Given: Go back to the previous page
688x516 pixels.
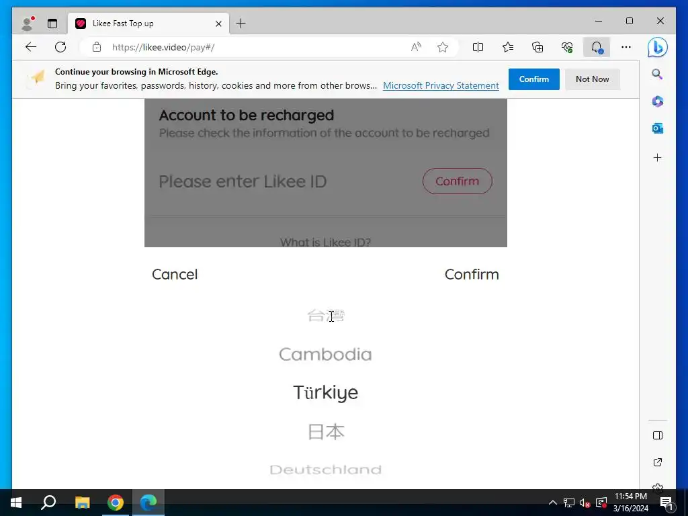Looking at the screenshot, I should (31, 47).
